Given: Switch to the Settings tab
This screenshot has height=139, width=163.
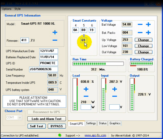Looking at the screenshot, I should (91, 123).
